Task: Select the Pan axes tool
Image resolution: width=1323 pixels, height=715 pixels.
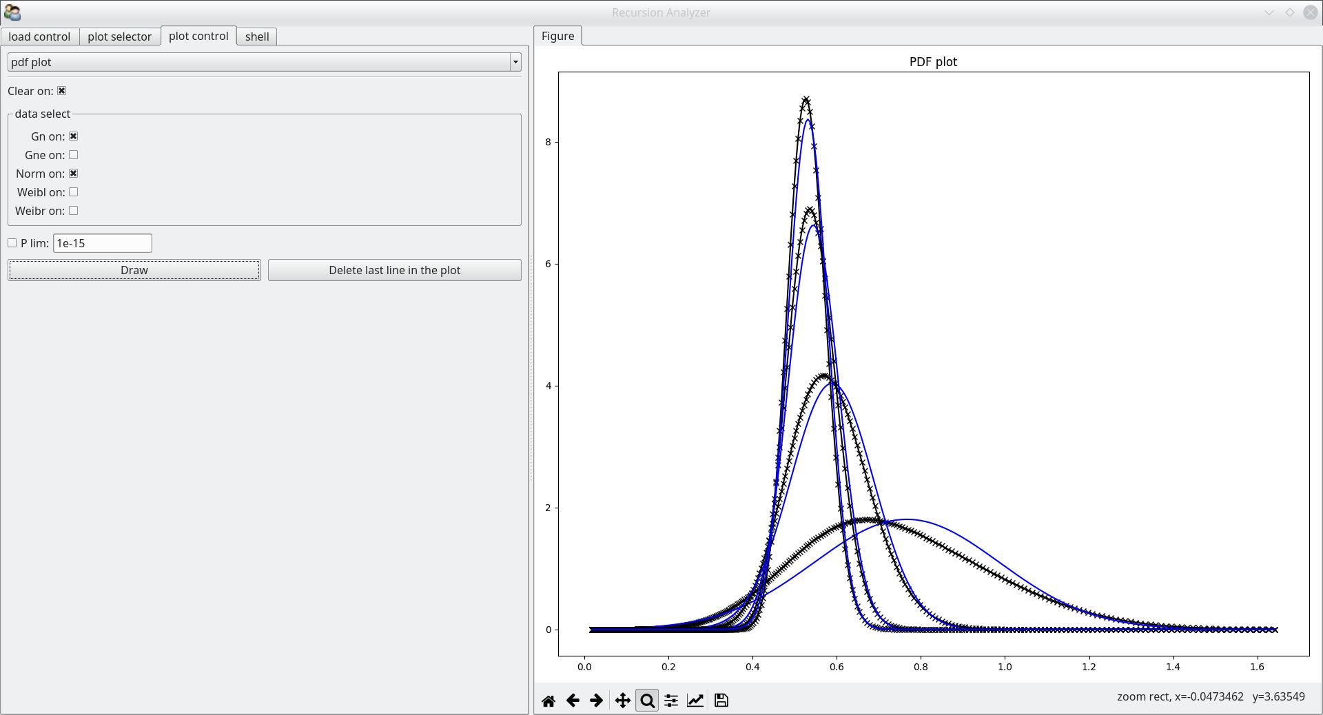Action: click(x=622, y=701)
